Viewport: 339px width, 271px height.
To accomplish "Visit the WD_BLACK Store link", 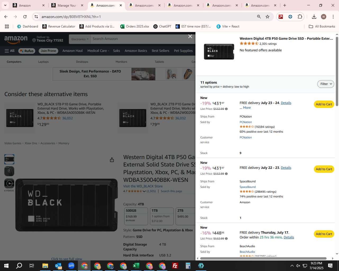I will pyautogui.click(x=143, y=186).
